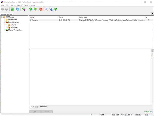This screenshot has width=154, height=116.
Task: Click the Macro Templates icon
Action: 7,30
